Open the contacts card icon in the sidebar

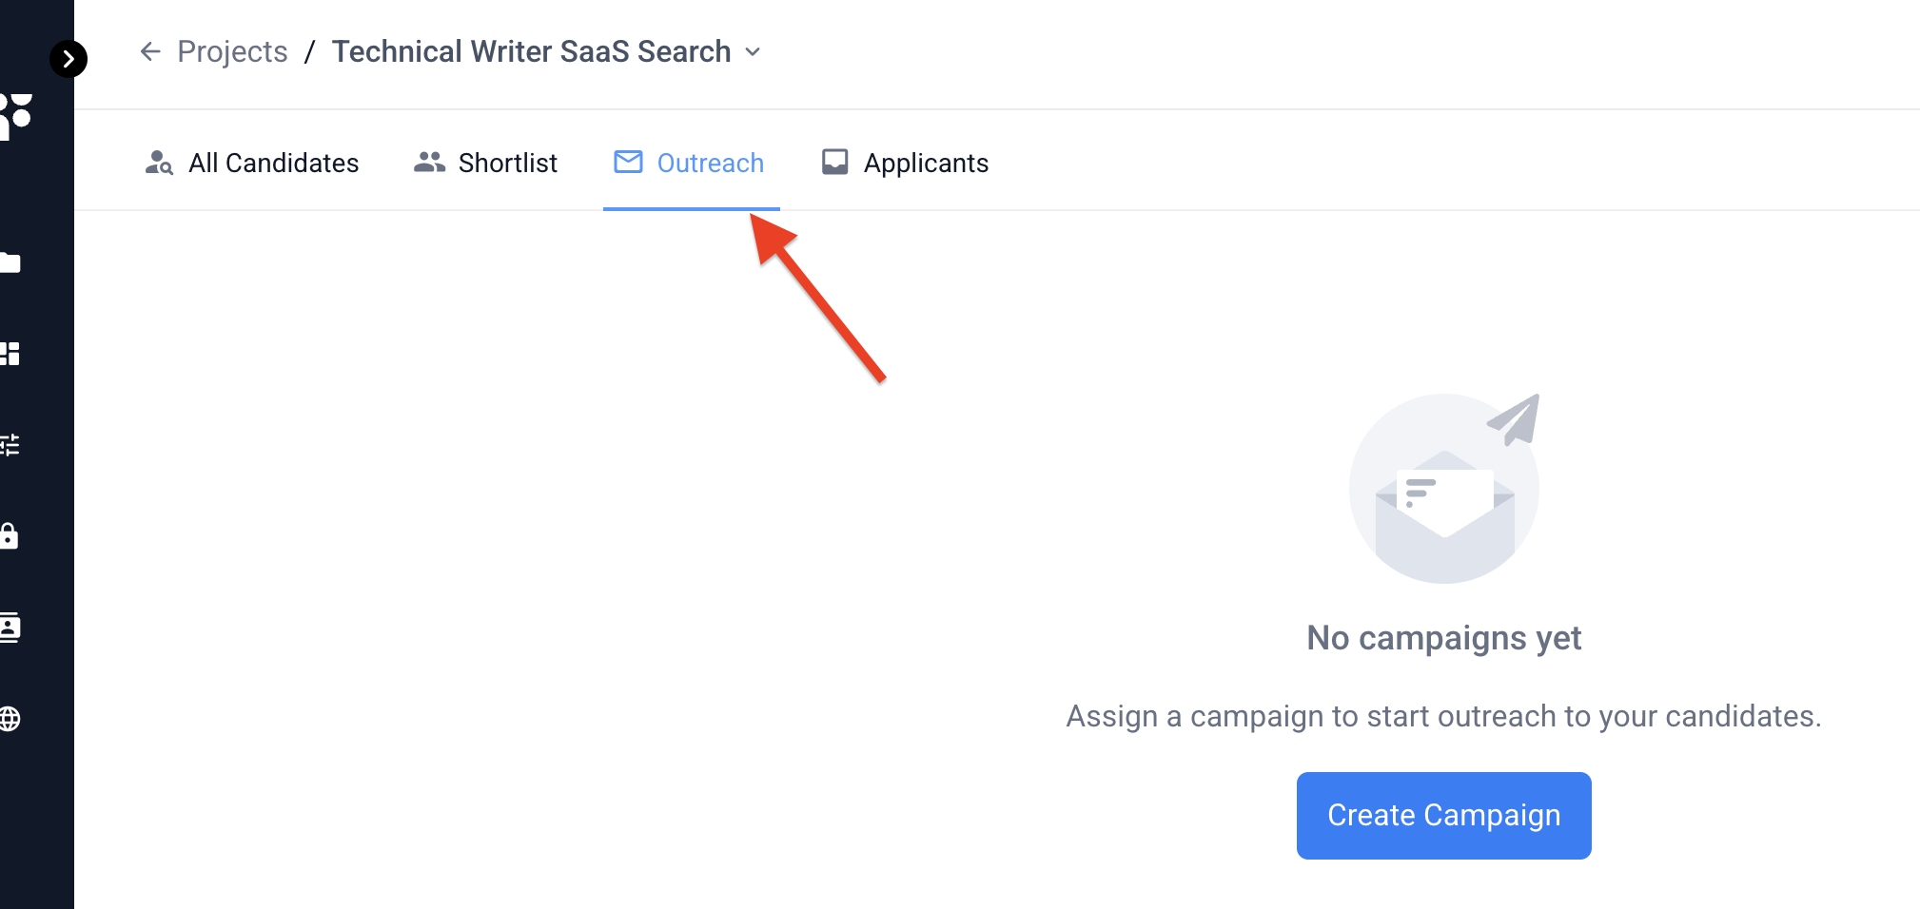[x=10, y=628]
